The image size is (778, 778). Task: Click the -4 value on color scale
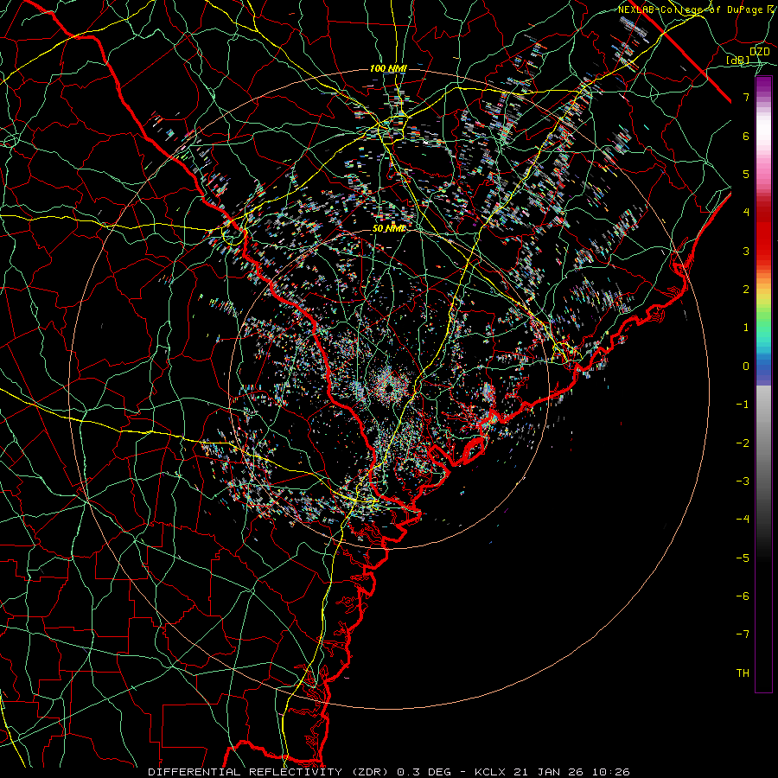(743, 520)
